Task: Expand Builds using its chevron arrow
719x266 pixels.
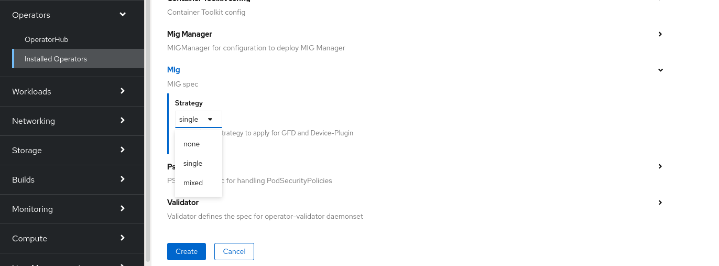Action: (123, 179)
